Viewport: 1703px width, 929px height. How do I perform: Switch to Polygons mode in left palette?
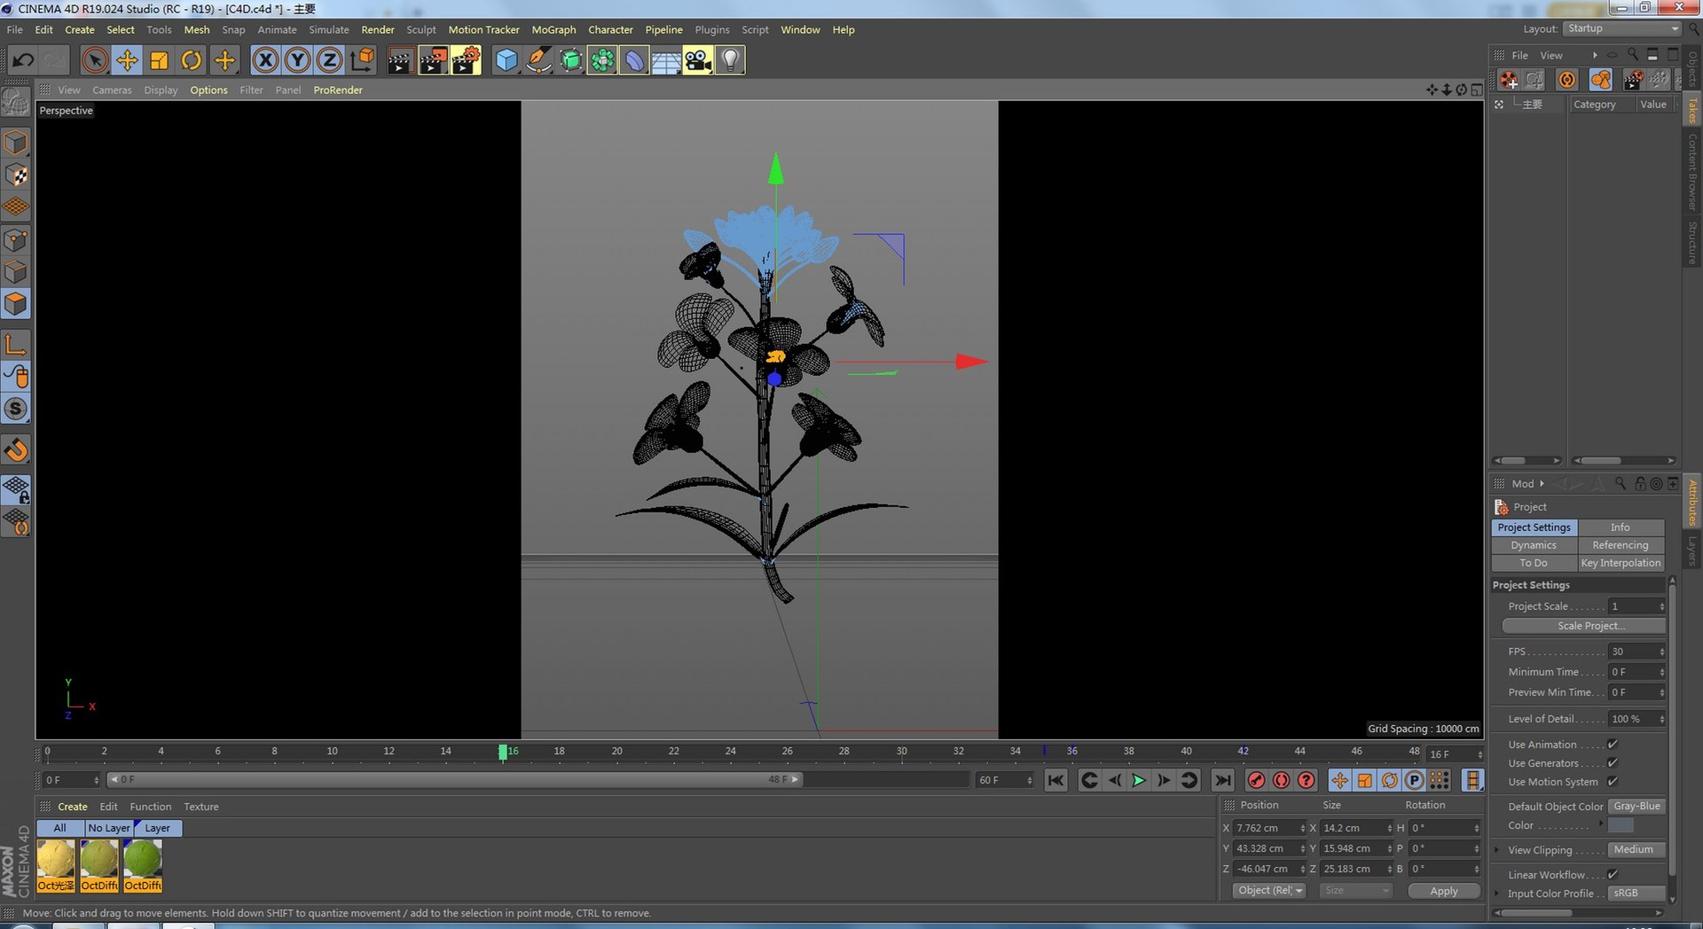click(16, 304)
